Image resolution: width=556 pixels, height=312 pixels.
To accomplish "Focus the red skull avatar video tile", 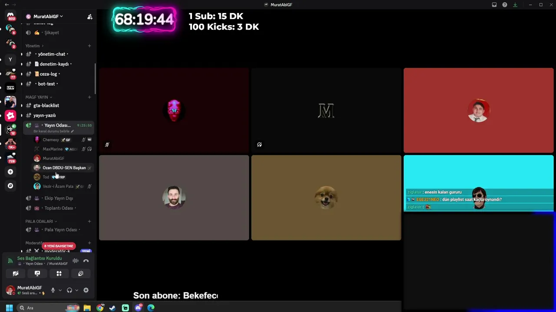I will [174, 110].
